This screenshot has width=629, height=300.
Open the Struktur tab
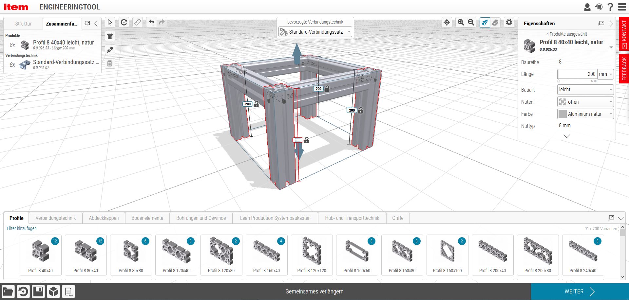(x=23, y=24)
